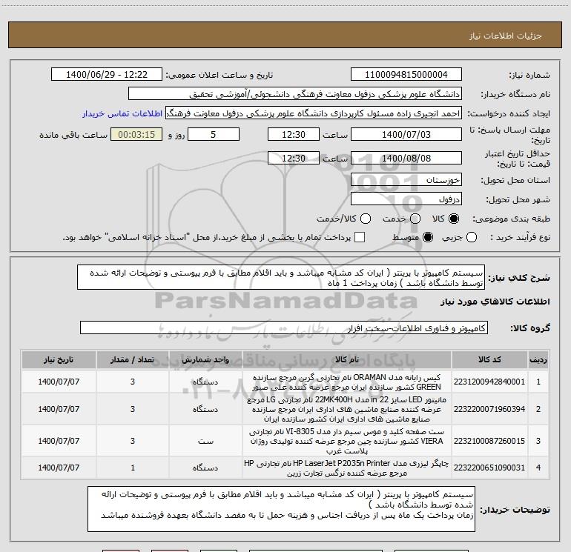Click the days remaining field showing 5

click(x=214, y=134)
